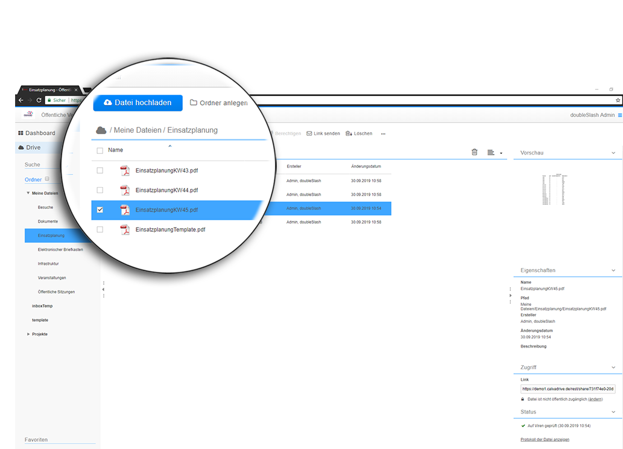623x449 pixels.
Task: Reload the page in browser
Action: [x=39, y=100]
